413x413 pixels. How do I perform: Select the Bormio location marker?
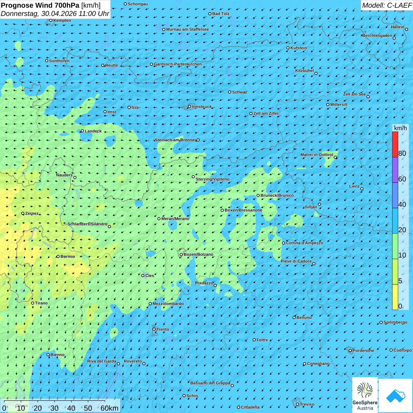[x=58, y=256]
